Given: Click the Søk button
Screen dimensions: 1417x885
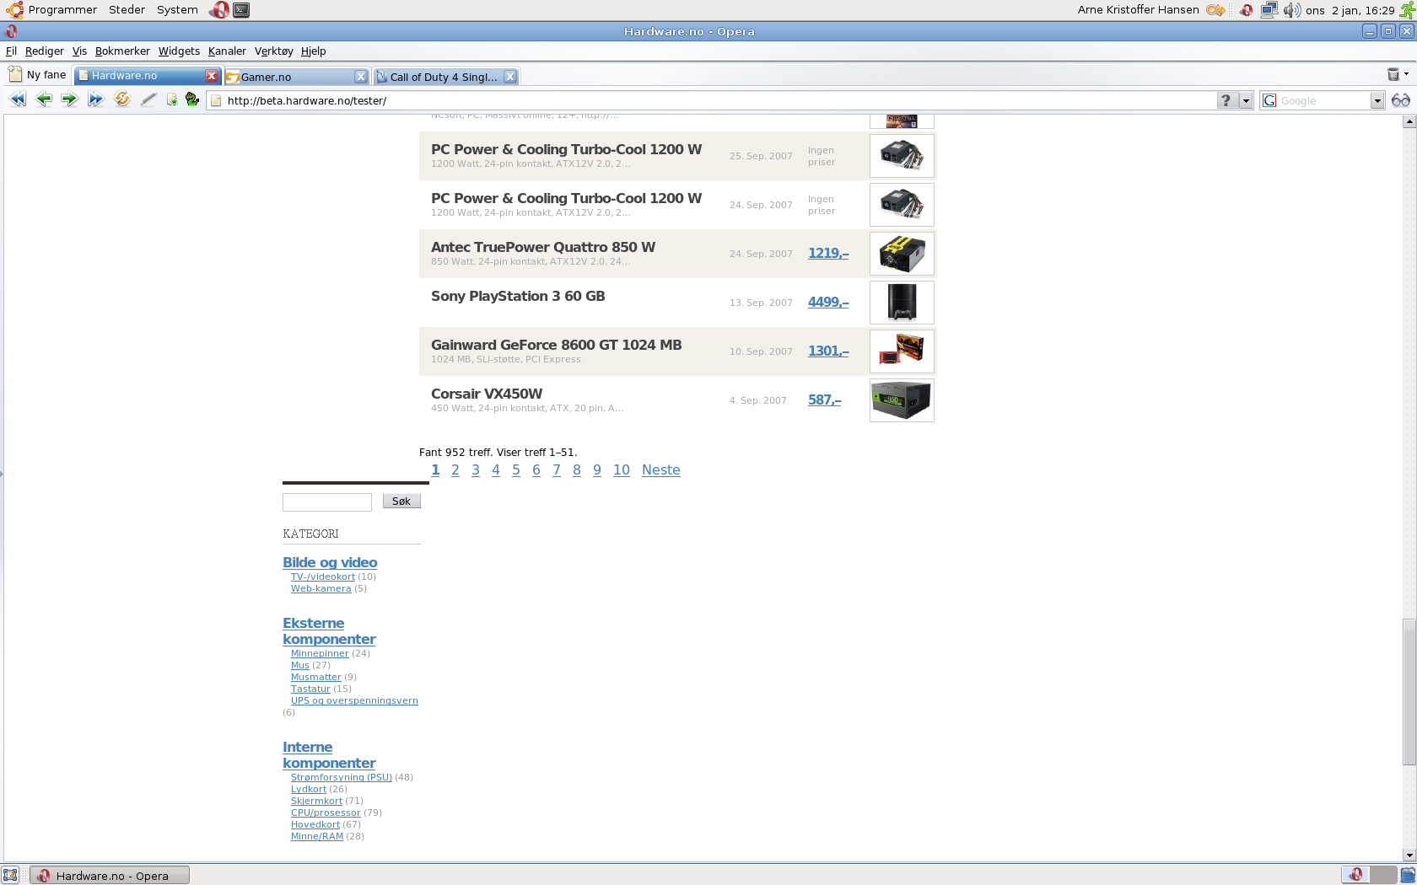Looking at the screenshot, I should (x=401, y=501).
